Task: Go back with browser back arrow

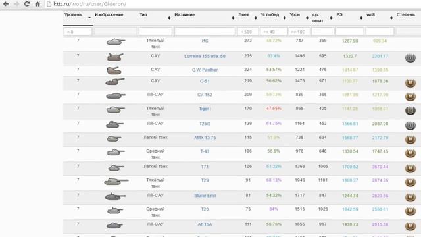Action: (x=6, y=4)
